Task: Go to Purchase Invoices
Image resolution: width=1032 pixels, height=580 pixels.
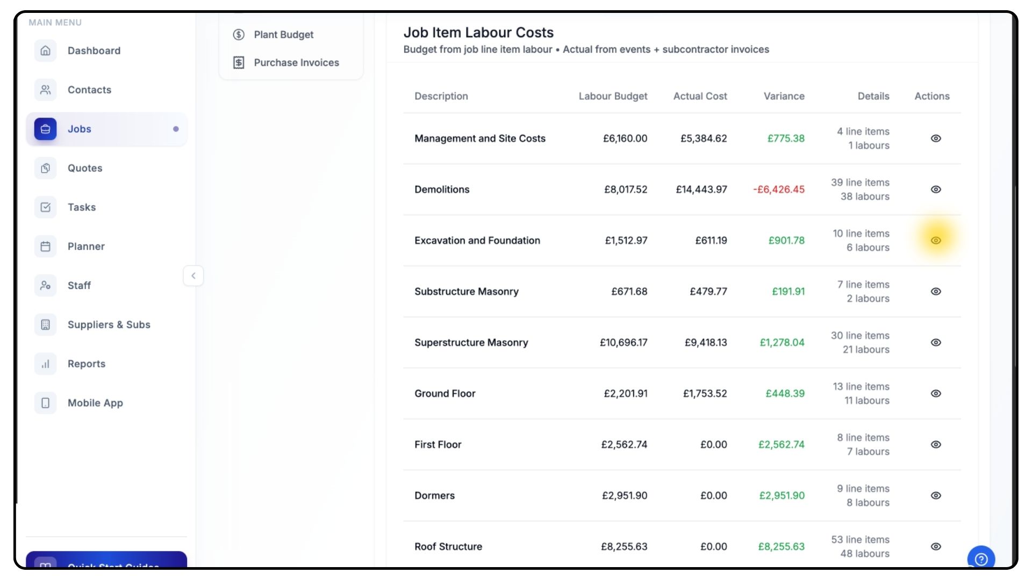Action: pos(296,63)
